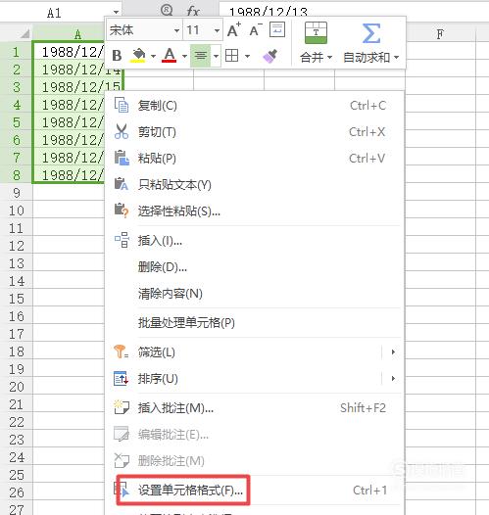The image size is (489, 515).
Task: Open the 排序(U) submenu
Action: pos(255,379)
